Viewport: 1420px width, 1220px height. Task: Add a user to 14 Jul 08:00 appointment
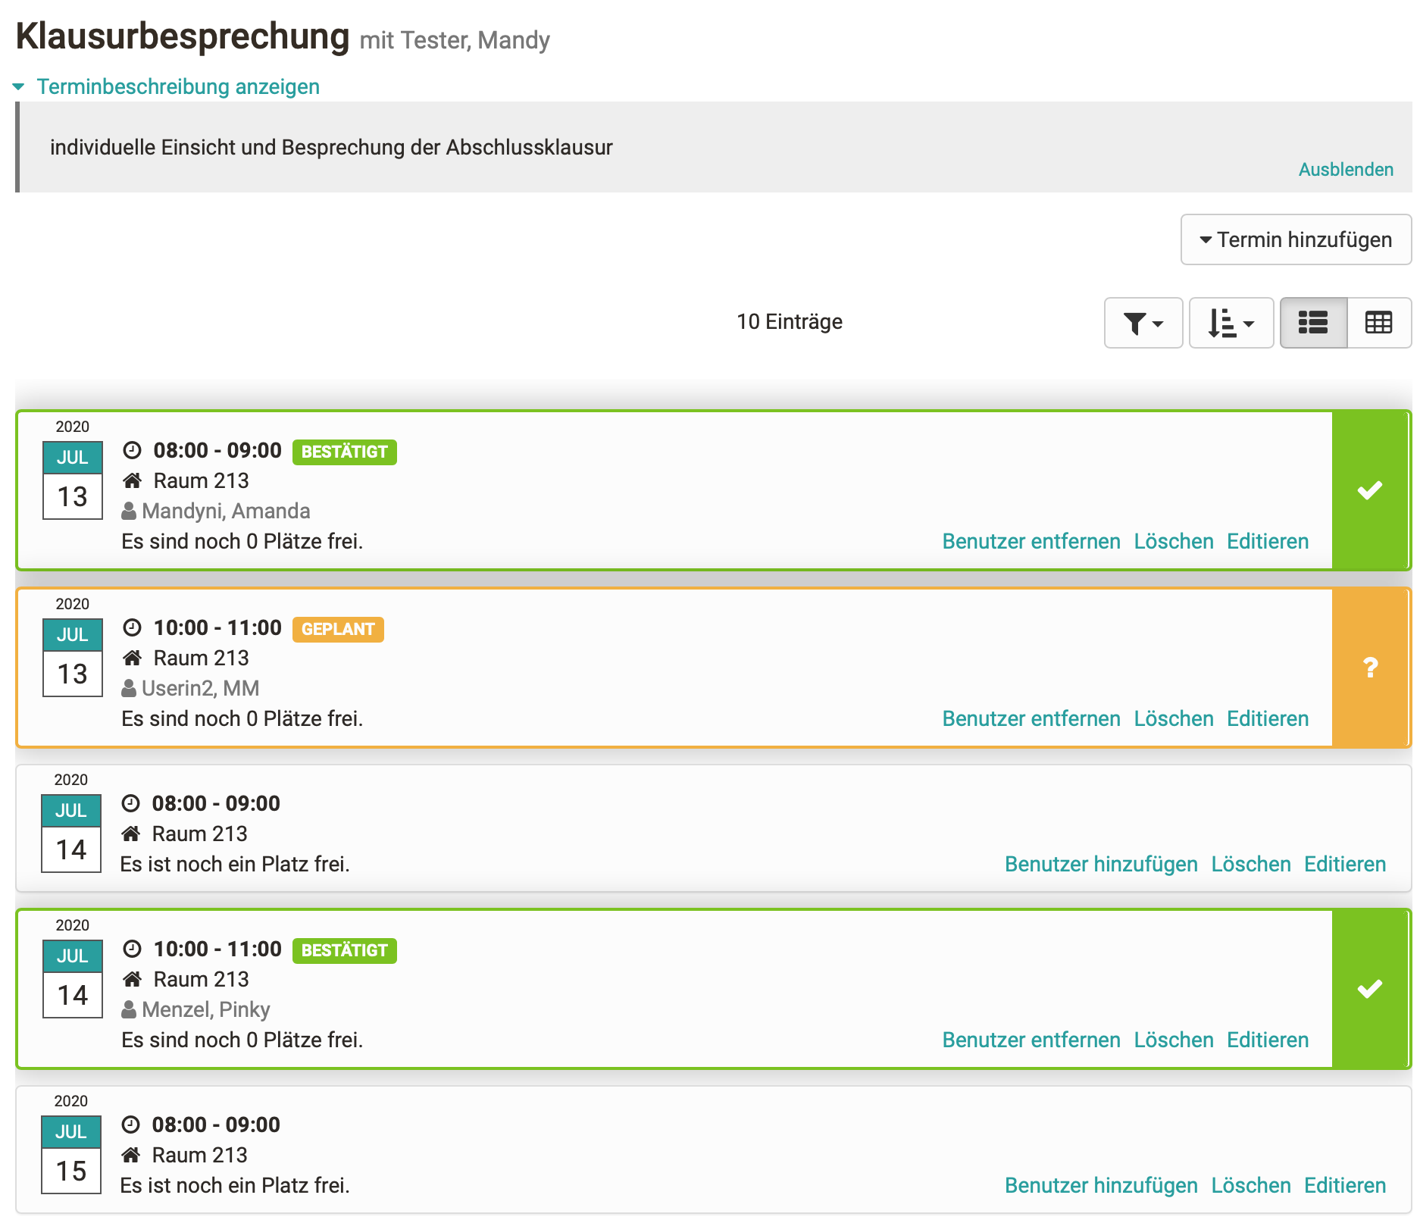1101,864
